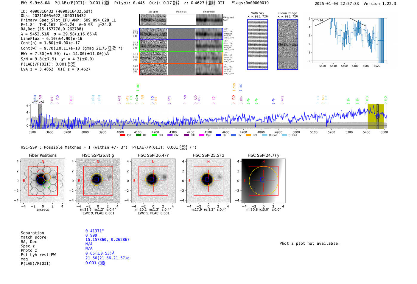Click the yellow highlighted band in spectrum
The height and width of the screenshot is (284, 417).
pos(376,116)
